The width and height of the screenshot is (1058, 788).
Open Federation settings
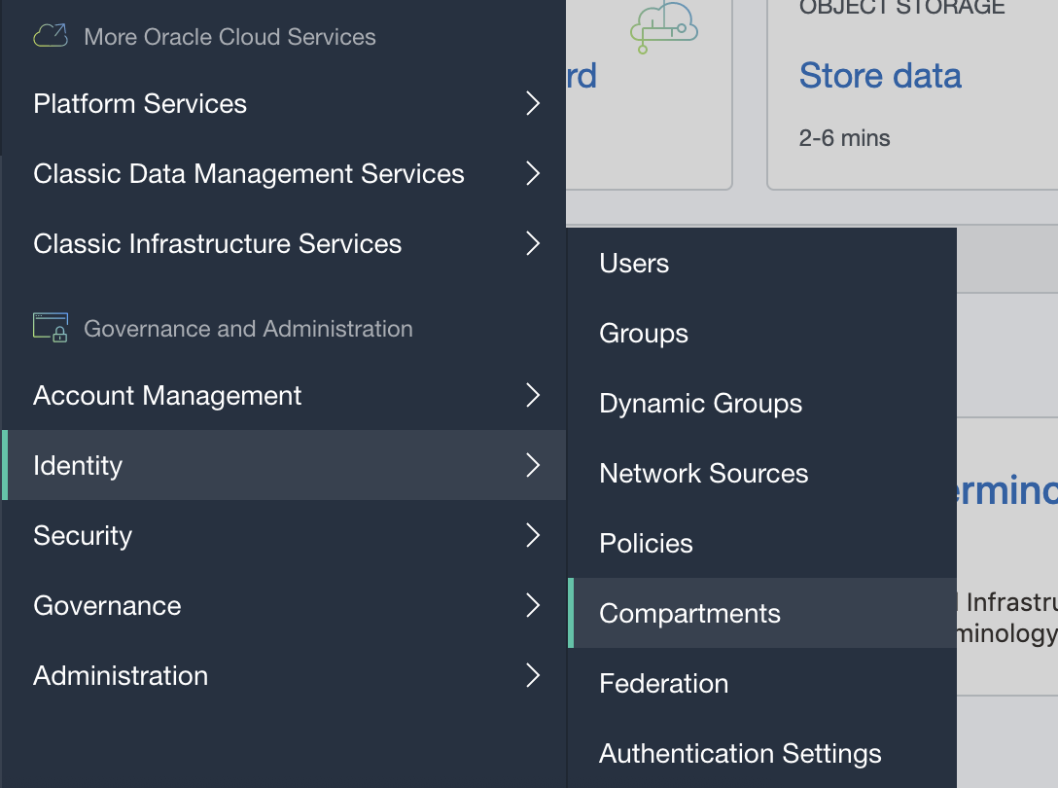pyautogui.click(x=663, y=683)
